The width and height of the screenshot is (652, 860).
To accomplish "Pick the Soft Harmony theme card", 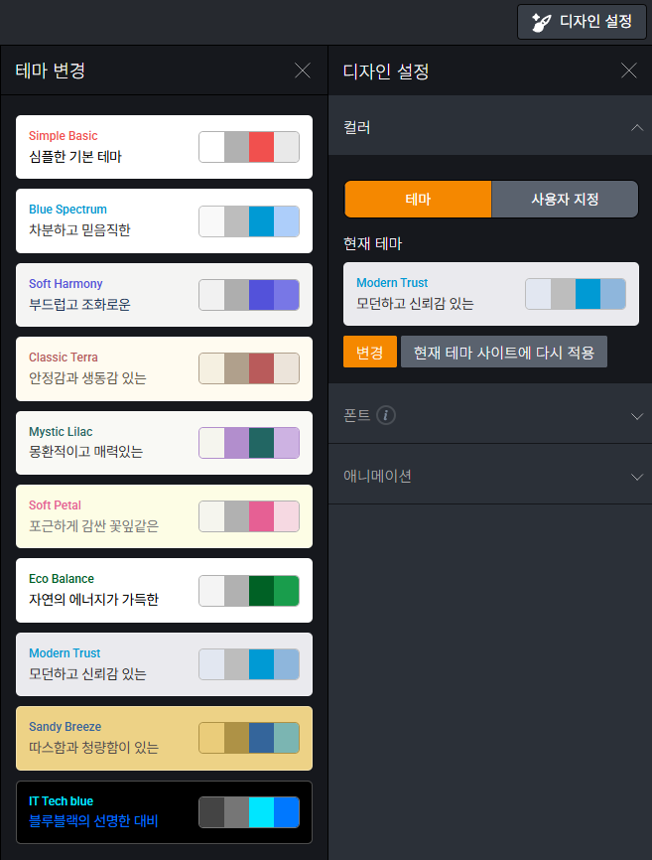I will [x=164, y=295].
